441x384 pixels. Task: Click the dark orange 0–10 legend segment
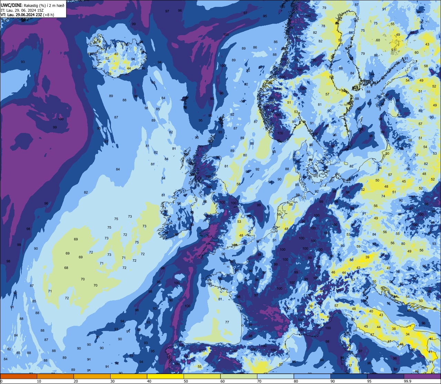[19, 376]
